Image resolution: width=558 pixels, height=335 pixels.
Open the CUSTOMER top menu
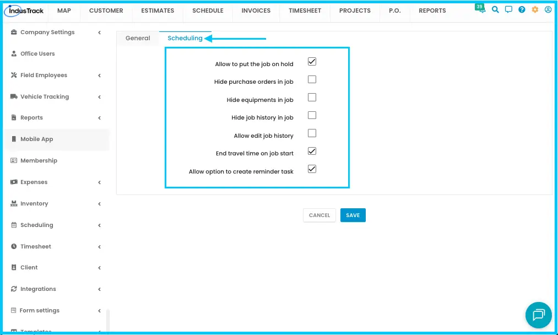106,10
